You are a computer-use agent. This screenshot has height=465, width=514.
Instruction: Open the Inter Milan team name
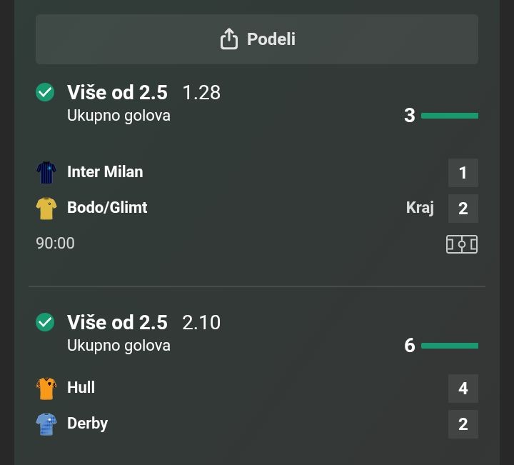point(105,172)
